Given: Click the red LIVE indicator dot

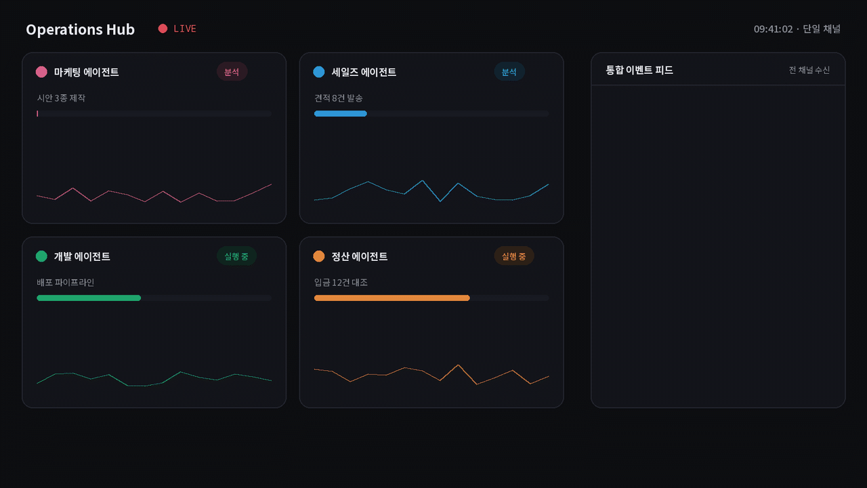Looking at the screenshot, I should click(x=163, y=28).
